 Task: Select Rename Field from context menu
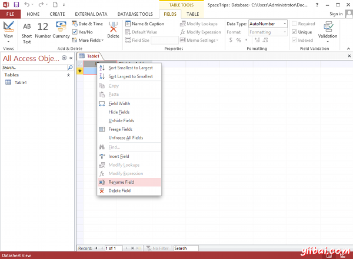pyautogui.click(x=121, y=182)
